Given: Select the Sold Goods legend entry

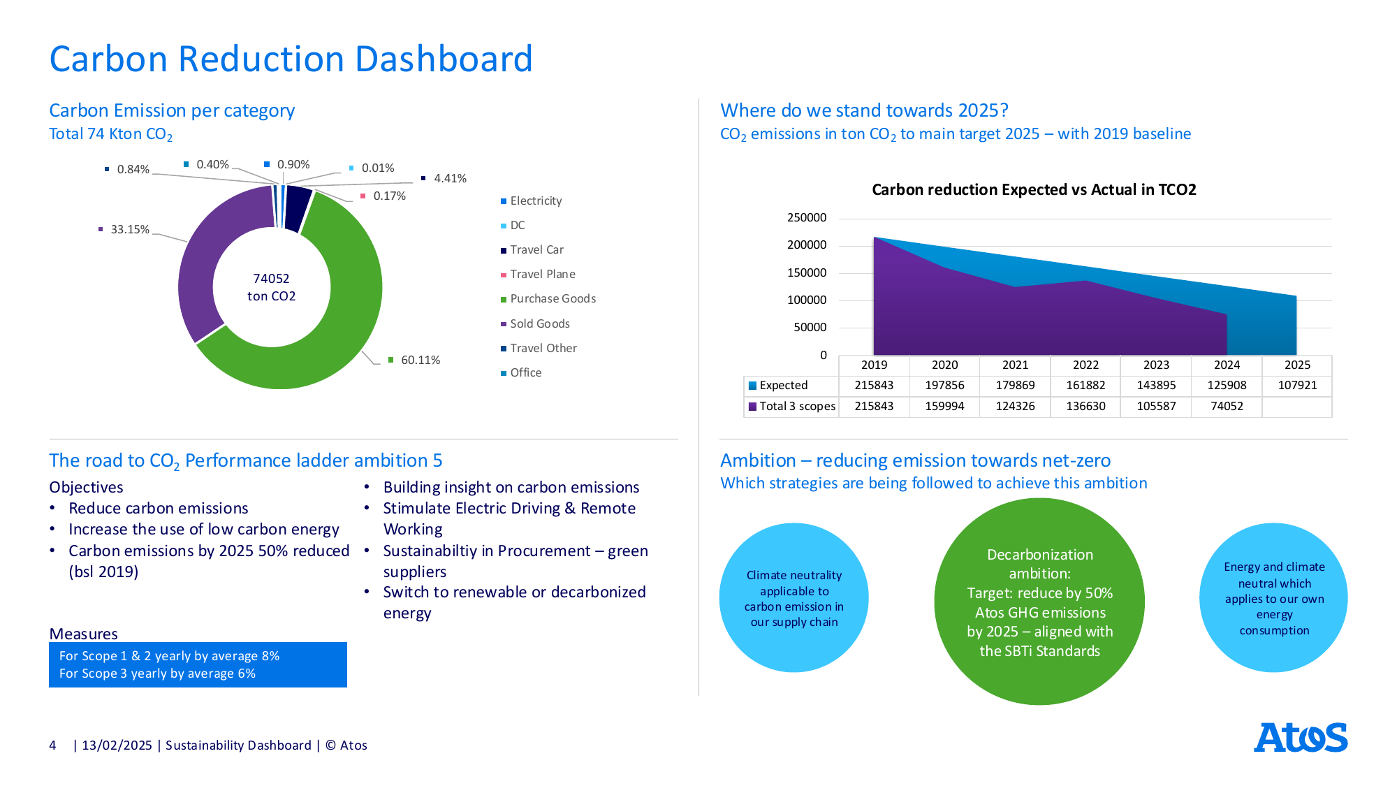Looking at the screenshot, I should click(x=535, y=323).
